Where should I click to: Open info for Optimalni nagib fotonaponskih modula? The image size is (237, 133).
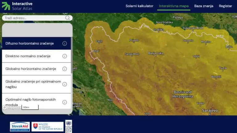pyautogui.click(x=64, y=102)
